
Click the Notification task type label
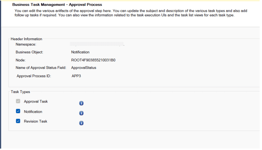pos(33,112)
